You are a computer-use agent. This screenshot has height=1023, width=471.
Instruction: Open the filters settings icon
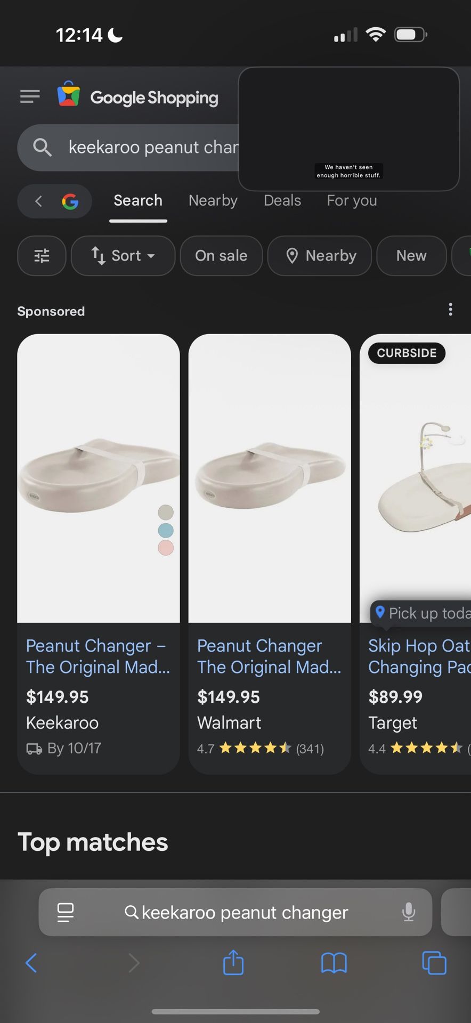[42, 256]
